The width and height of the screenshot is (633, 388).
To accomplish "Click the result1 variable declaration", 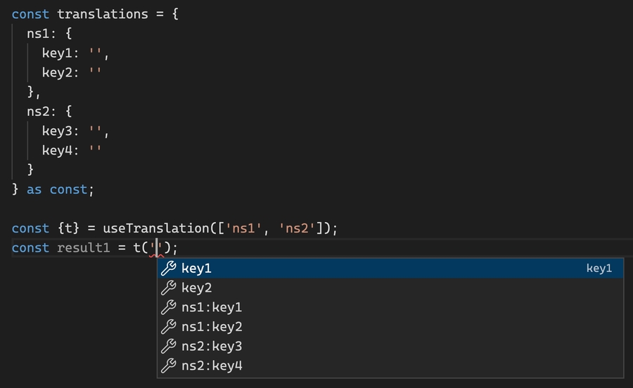I will pos(83,247).
